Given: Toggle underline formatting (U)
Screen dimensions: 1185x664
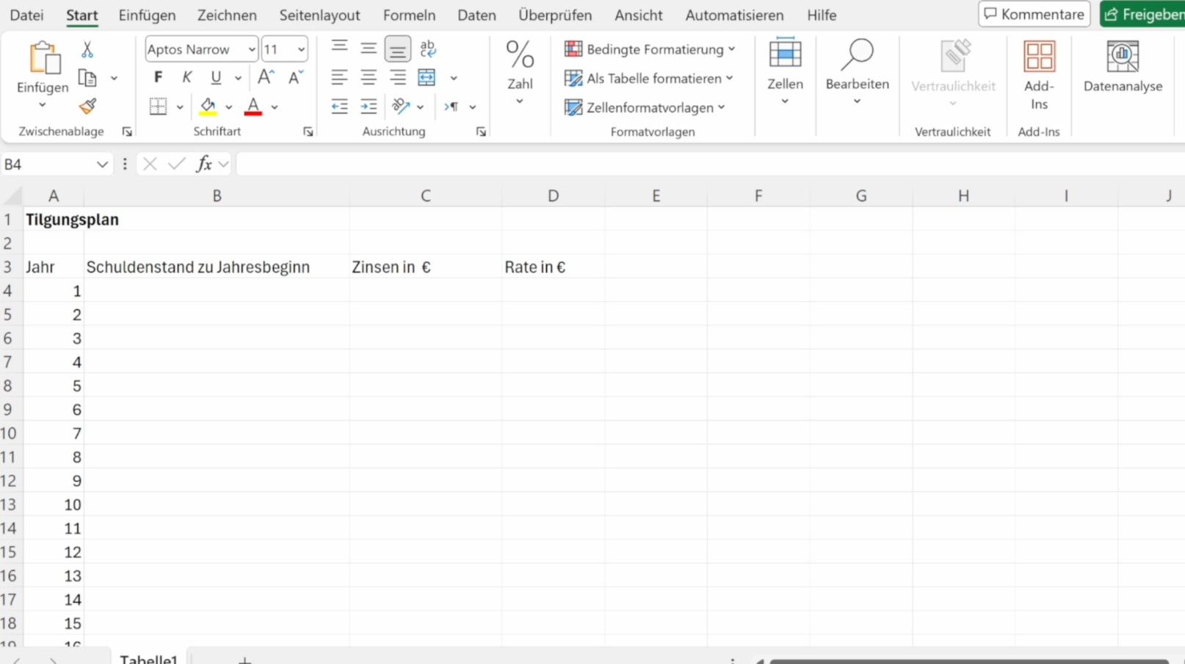Looking at the screenshot, I should [215, 77].
